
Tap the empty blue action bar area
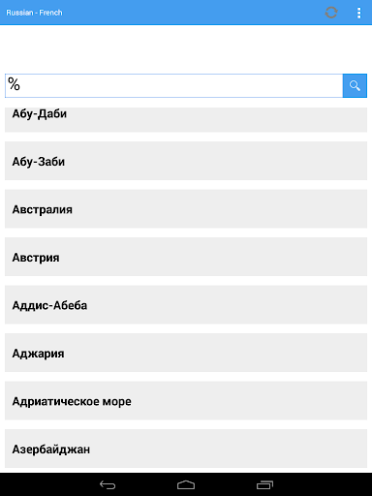point(194,13)
